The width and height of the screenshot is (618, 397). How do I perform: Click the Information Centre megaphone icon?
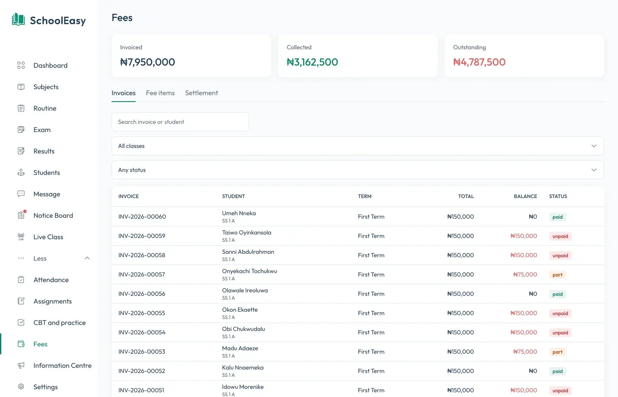[21, 365]
